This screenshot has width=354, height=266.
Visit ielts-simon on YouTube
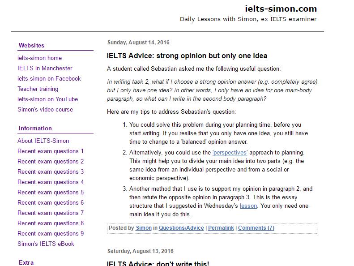(47, 99)
